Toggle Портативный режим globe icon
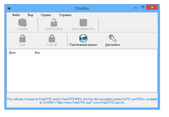 [83, 38]
